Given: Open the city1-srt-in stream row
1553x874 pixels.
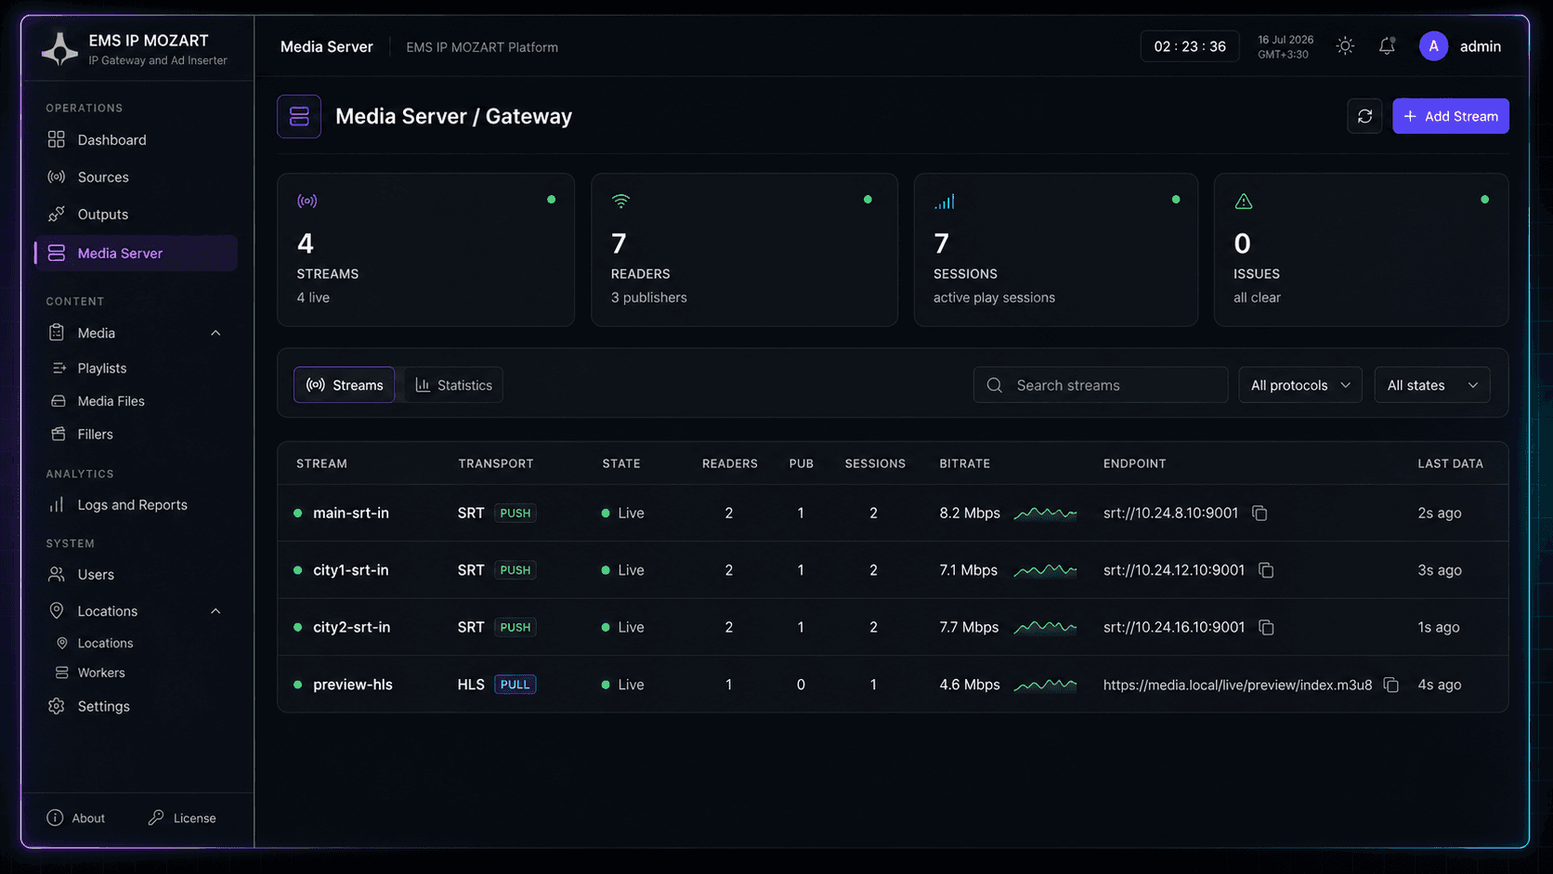Looking at the screenshot, I should point(893,569).
